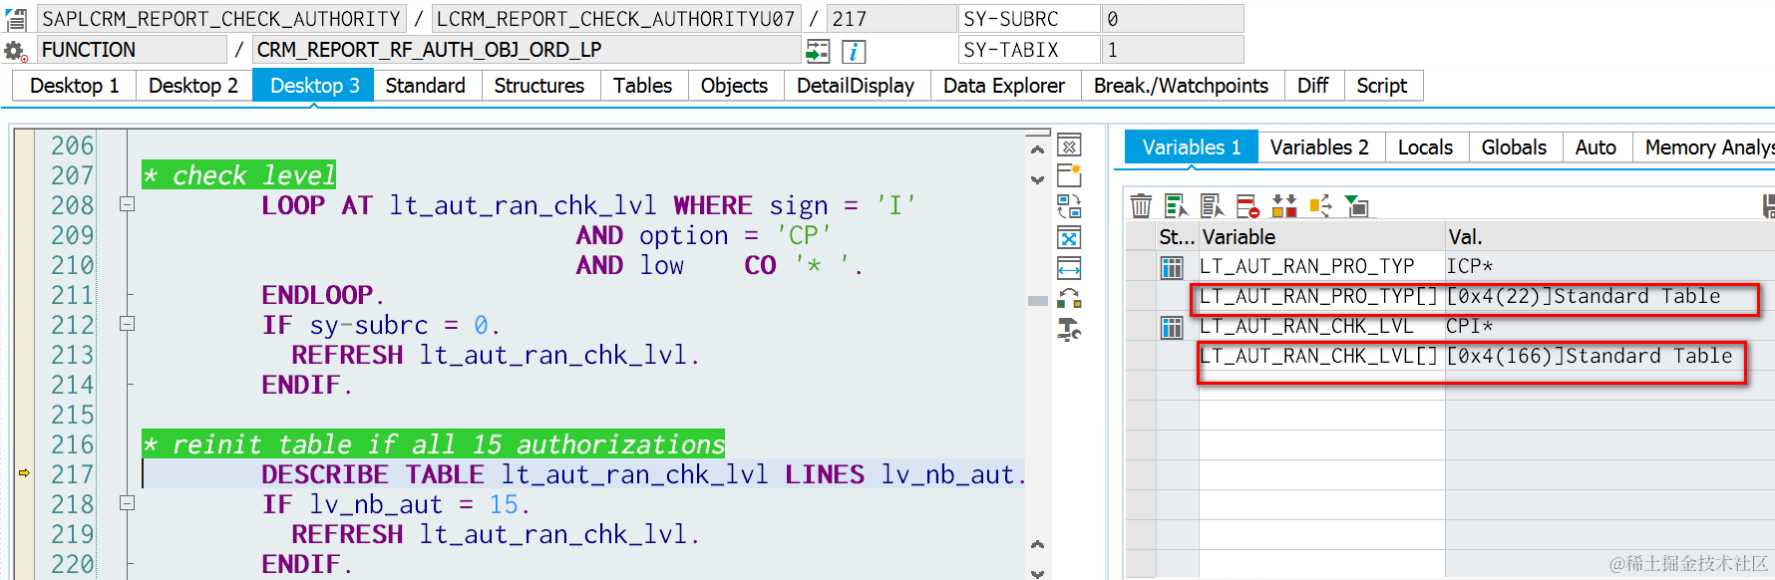Open the Structures tab
This screenshot has height=580, width=1775.
(x=539, y=86)
